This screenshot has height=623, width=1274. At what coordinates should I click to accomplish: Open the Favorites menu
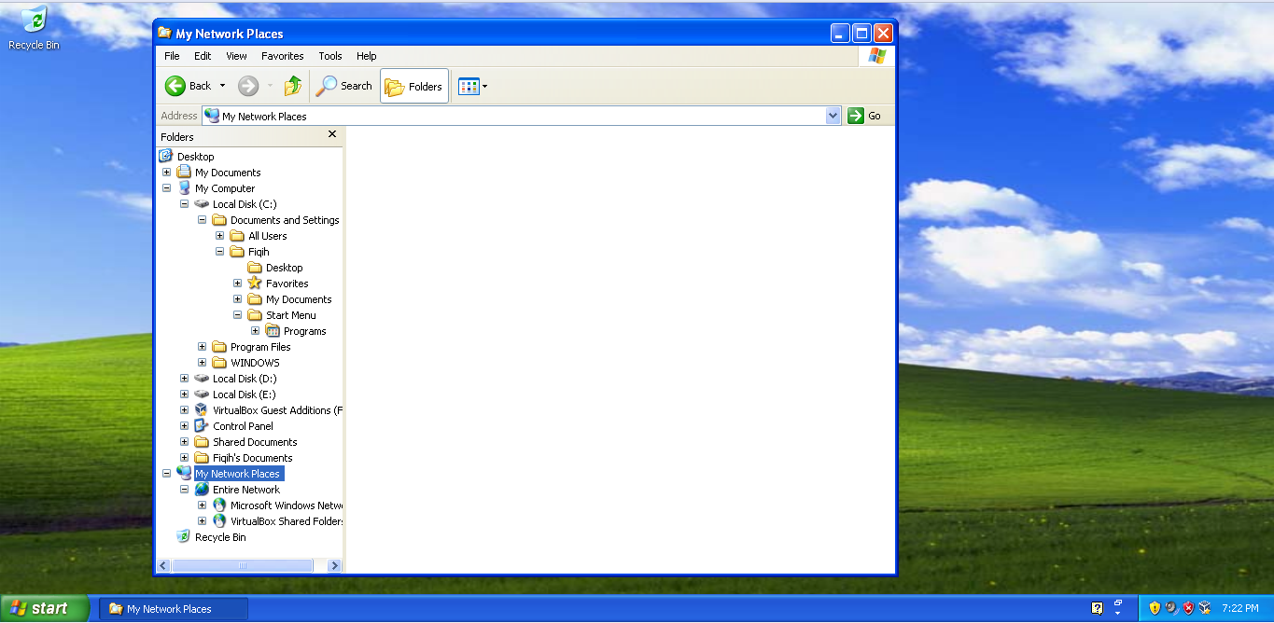283,56
